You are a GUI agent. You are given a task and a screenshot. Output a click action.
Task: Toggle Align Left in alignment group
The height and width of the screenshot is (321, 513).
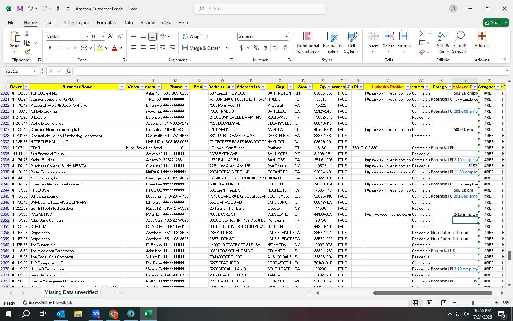coord(134,48)
